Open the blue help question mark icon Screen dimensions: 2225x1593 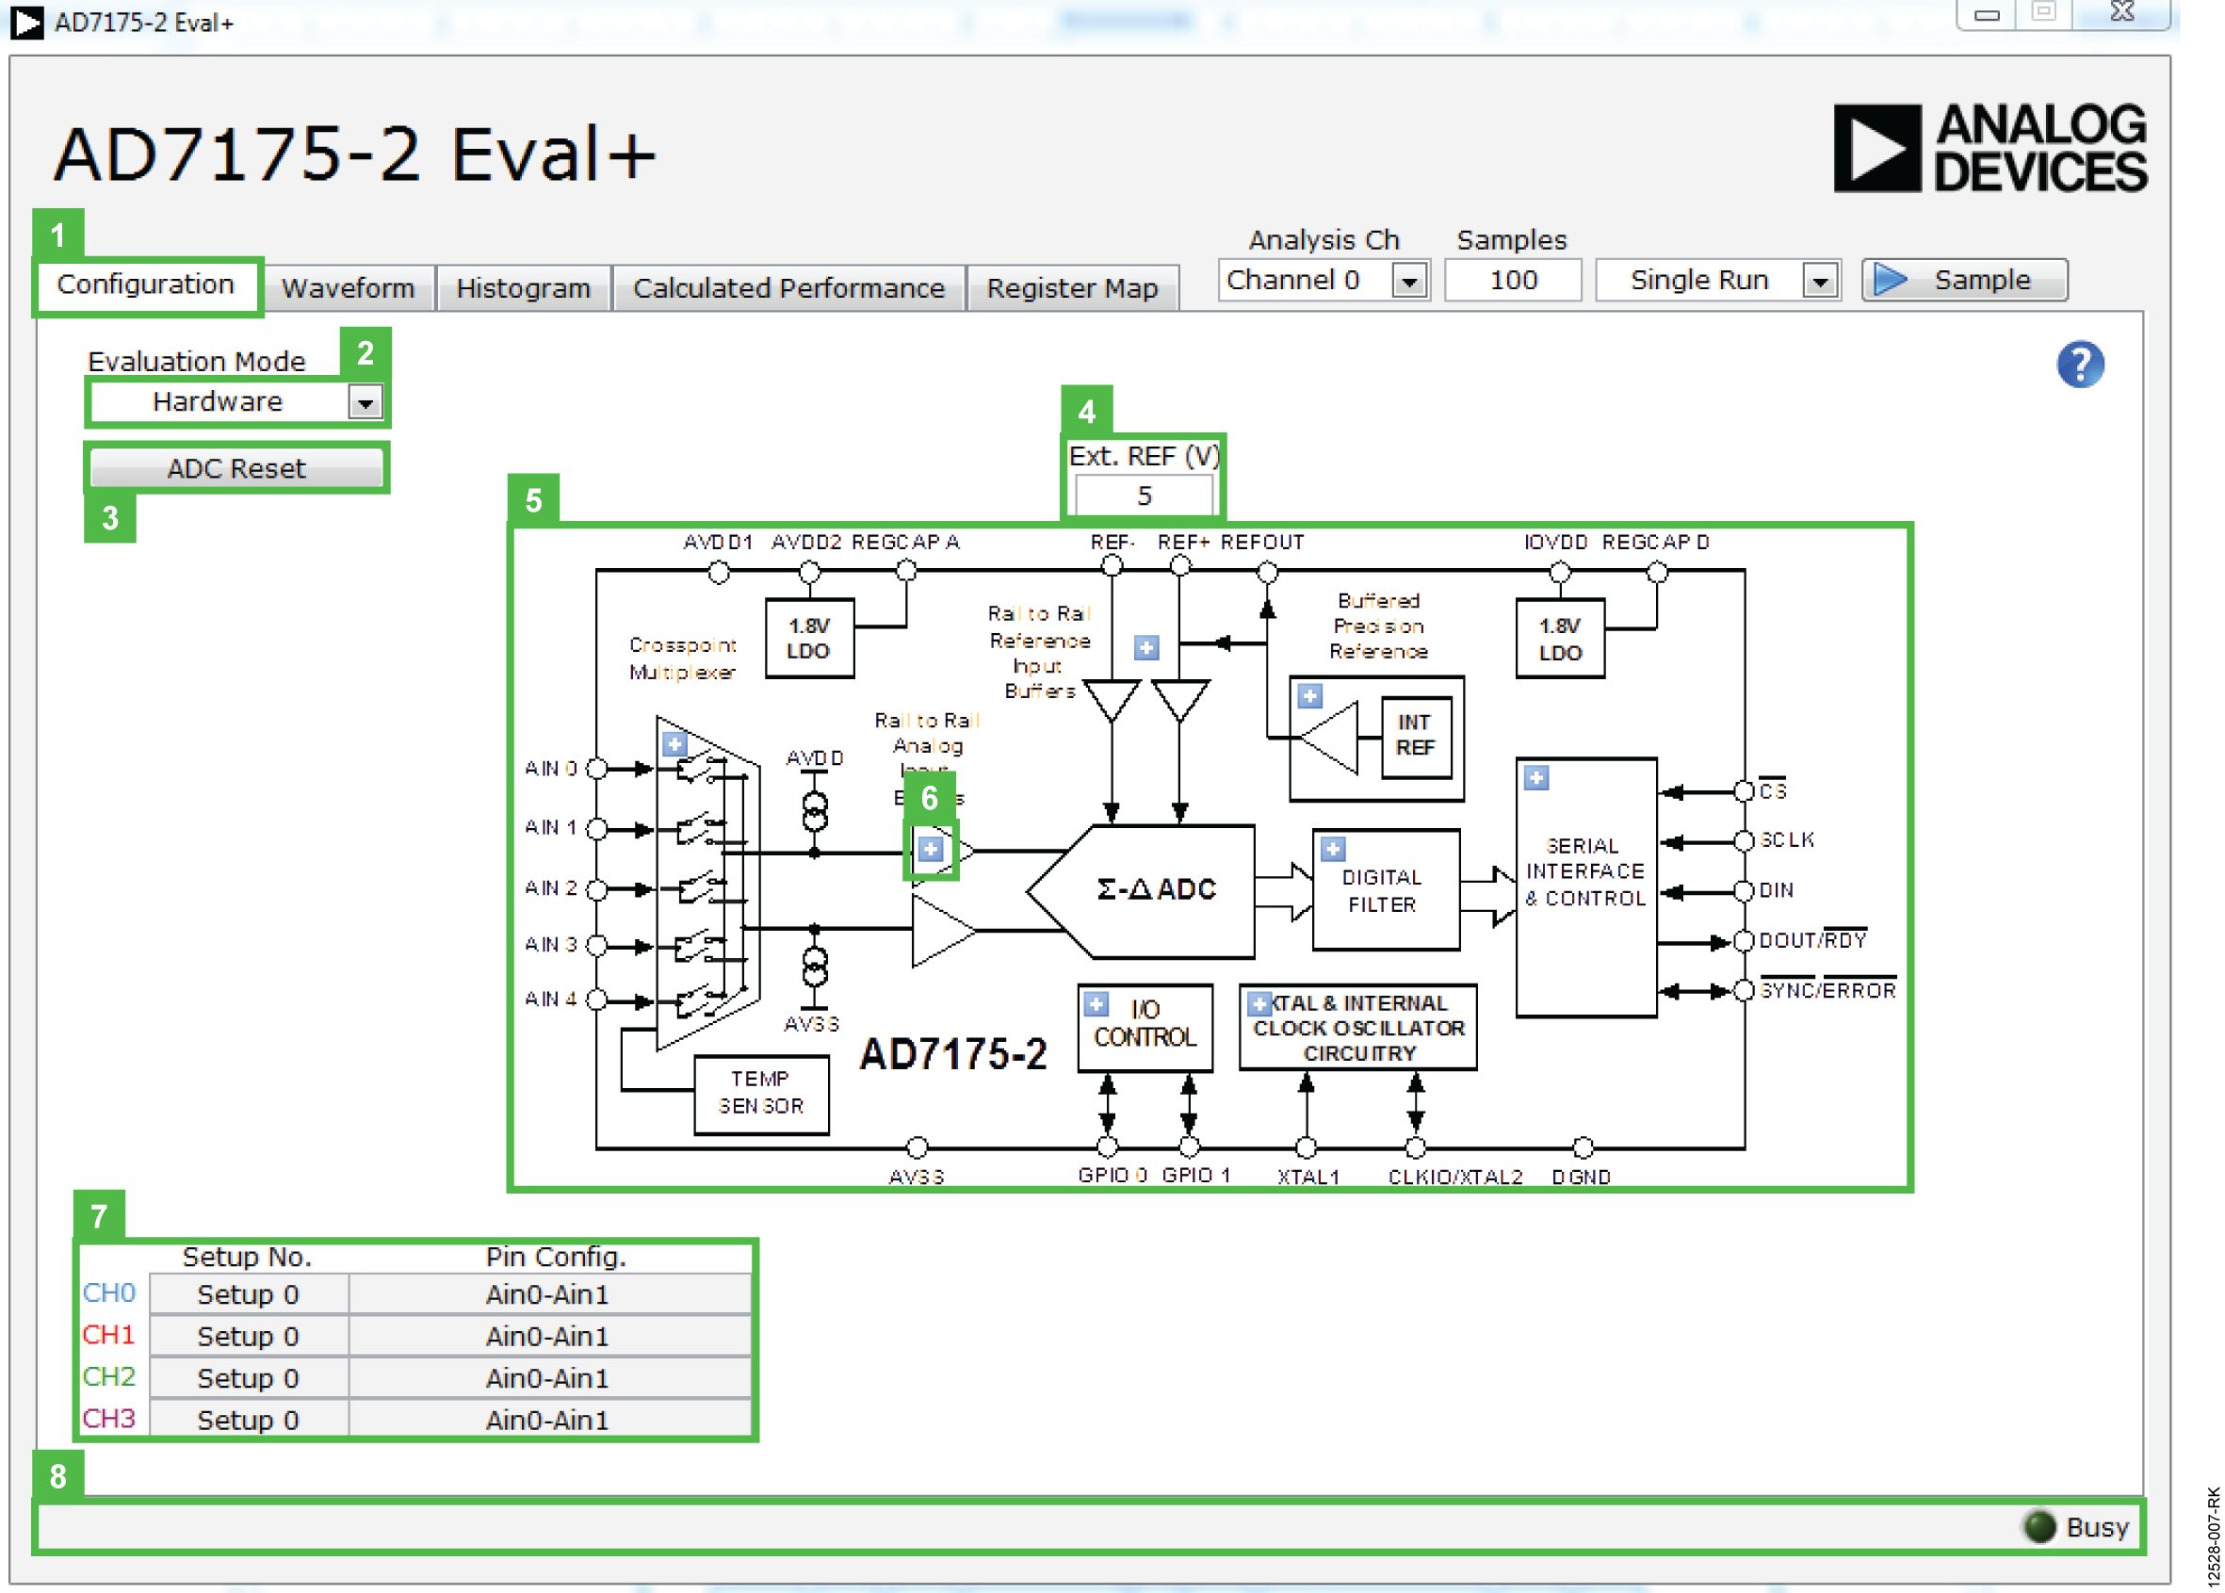2079,365
